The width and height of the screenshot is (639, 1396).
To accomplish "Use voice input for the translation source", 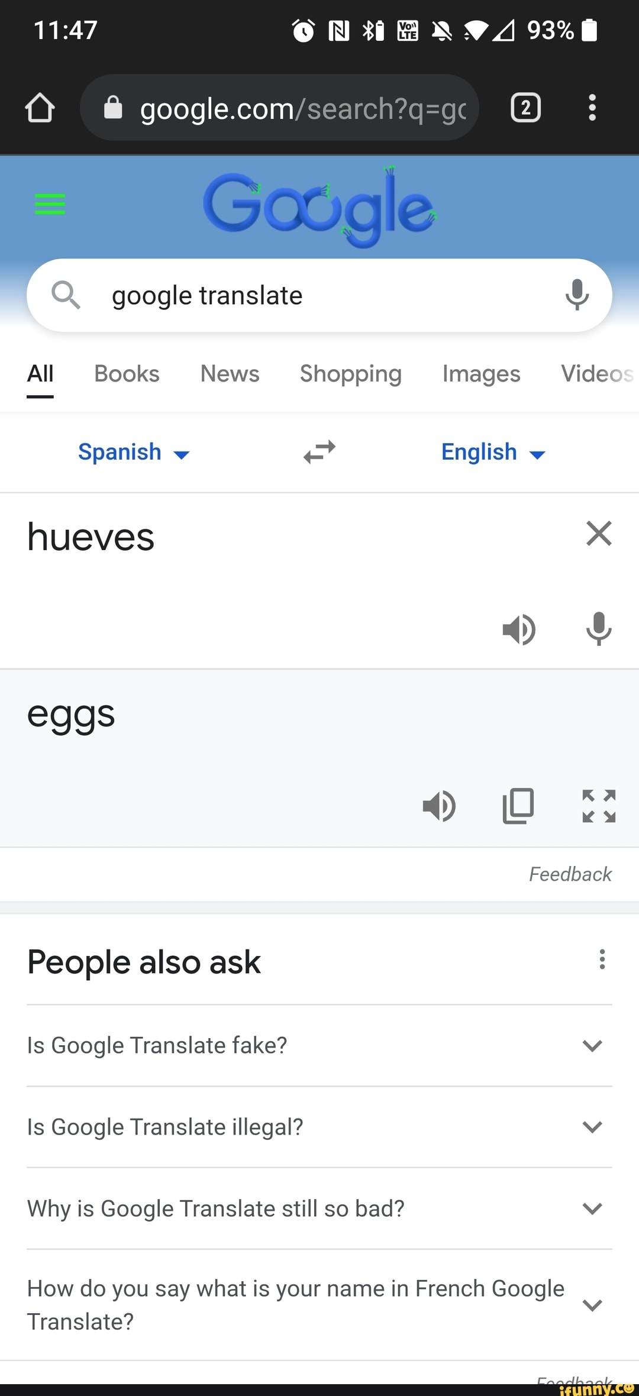I will coord(599,629).
